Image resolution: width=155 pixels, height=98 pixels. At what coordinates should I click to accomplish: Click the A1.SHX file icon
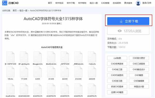pos(51,72)
